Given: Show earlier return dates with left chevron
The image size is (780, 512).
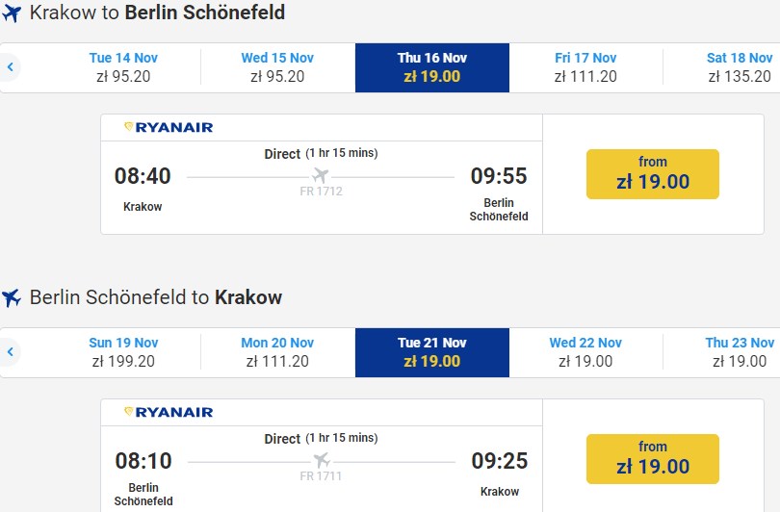Looking at the screenshot, I should point(11,352).
